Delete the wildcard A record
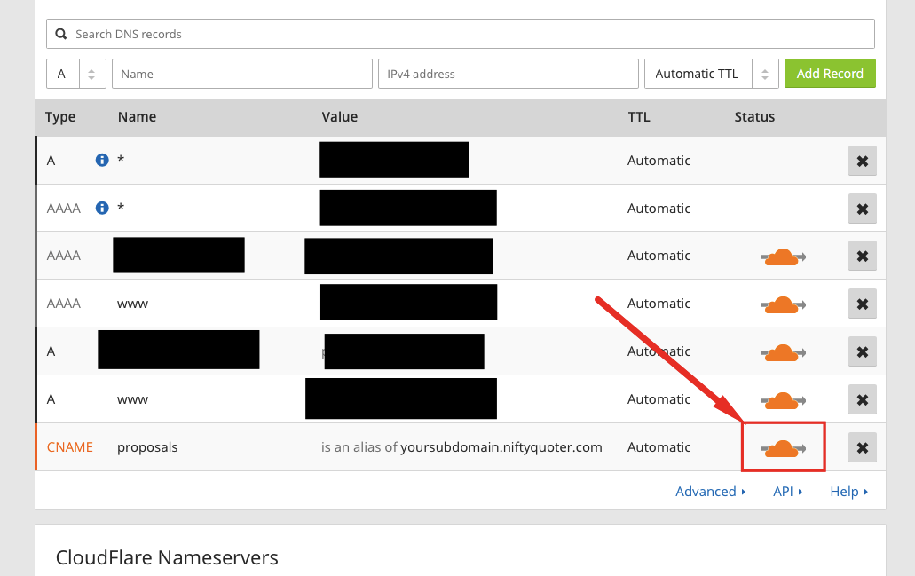915x576 pixels. (x=862, y=161)
